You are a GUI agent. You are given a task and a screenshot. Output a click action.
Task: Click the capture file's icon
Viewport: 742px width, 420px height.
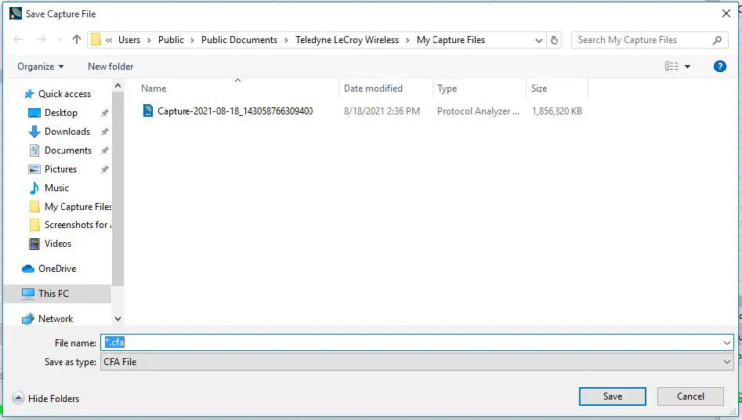[x=148, y=110]
